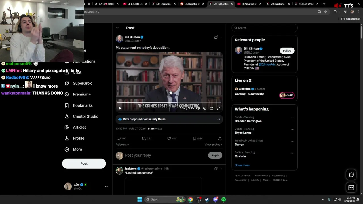This screenshot has width=363, height=204.
Task: Open Grok icon on Bill Clinton post
Action: pos(216,37)
